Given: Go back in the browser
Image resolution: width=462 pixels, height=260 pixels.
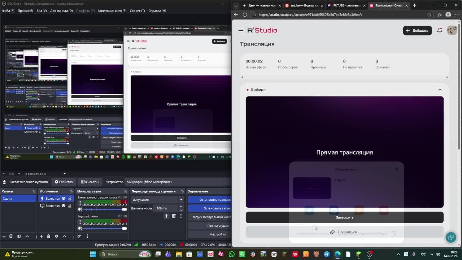Looking at the screenshot, I should pos(236,15).
